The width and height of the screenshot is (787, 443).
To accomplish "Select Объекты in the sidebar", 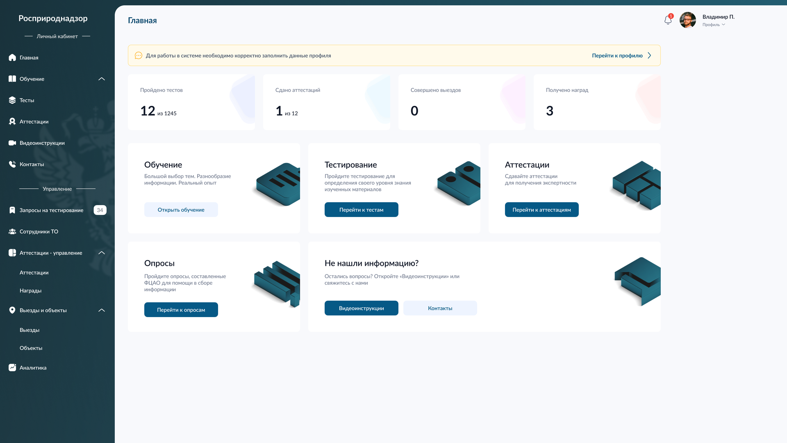I will 31,348.
